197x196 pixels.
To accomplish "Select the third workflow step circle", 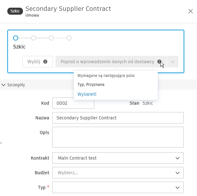I will (x=51, y=38).
